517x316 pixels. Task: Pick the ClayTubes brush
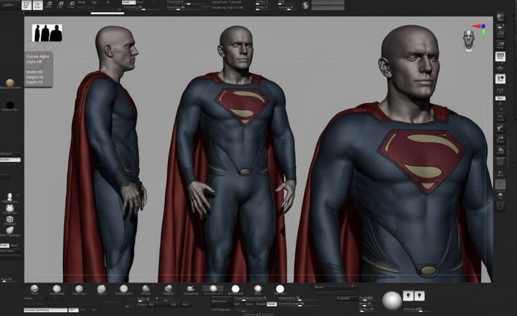(79, 290)
